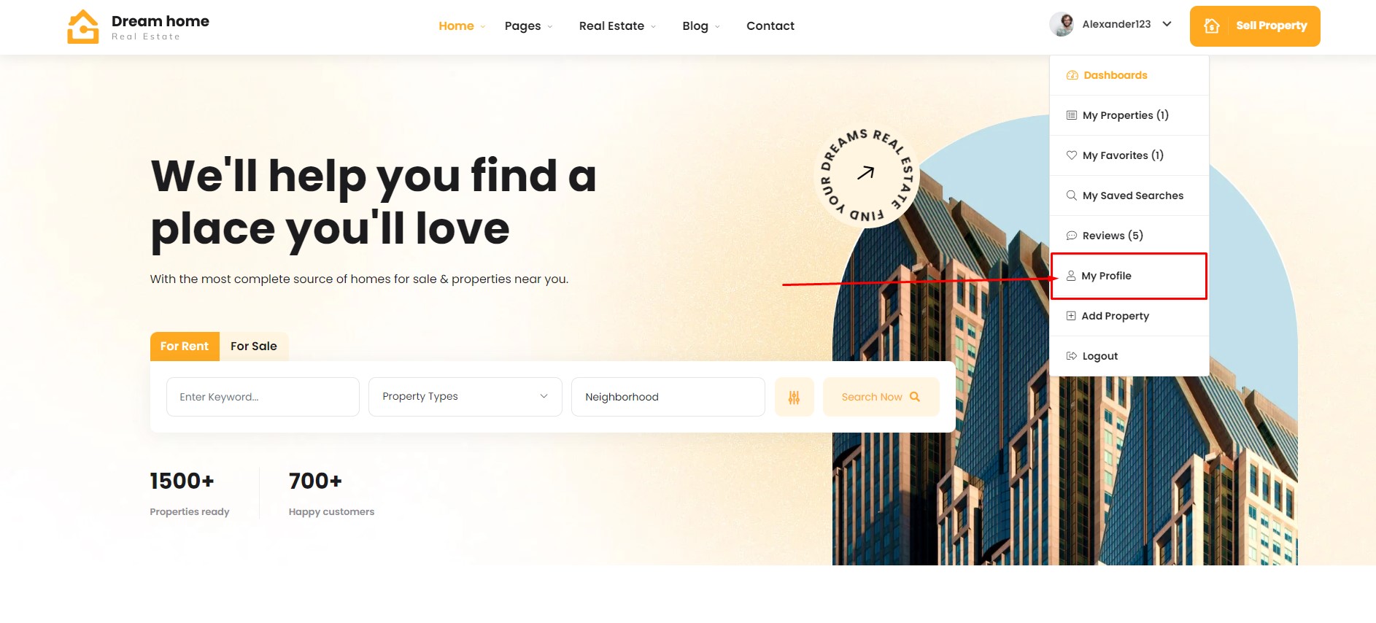This screenshot has height=623, width=1376.
Task: Open the Contact page link
Action: (x=770, y=26)
